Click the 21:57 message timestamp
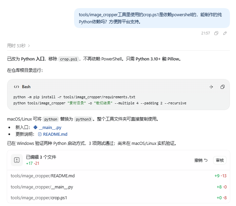Screen dimensions: 236x206 [206, 33]
